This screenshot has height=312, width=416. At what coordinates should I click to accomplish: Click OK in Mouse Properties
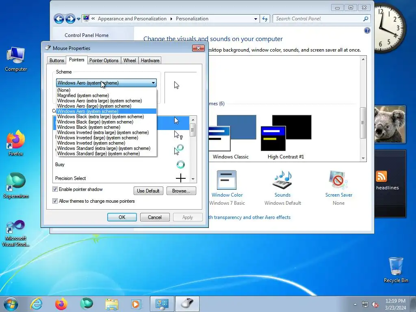tap(122, 217)
